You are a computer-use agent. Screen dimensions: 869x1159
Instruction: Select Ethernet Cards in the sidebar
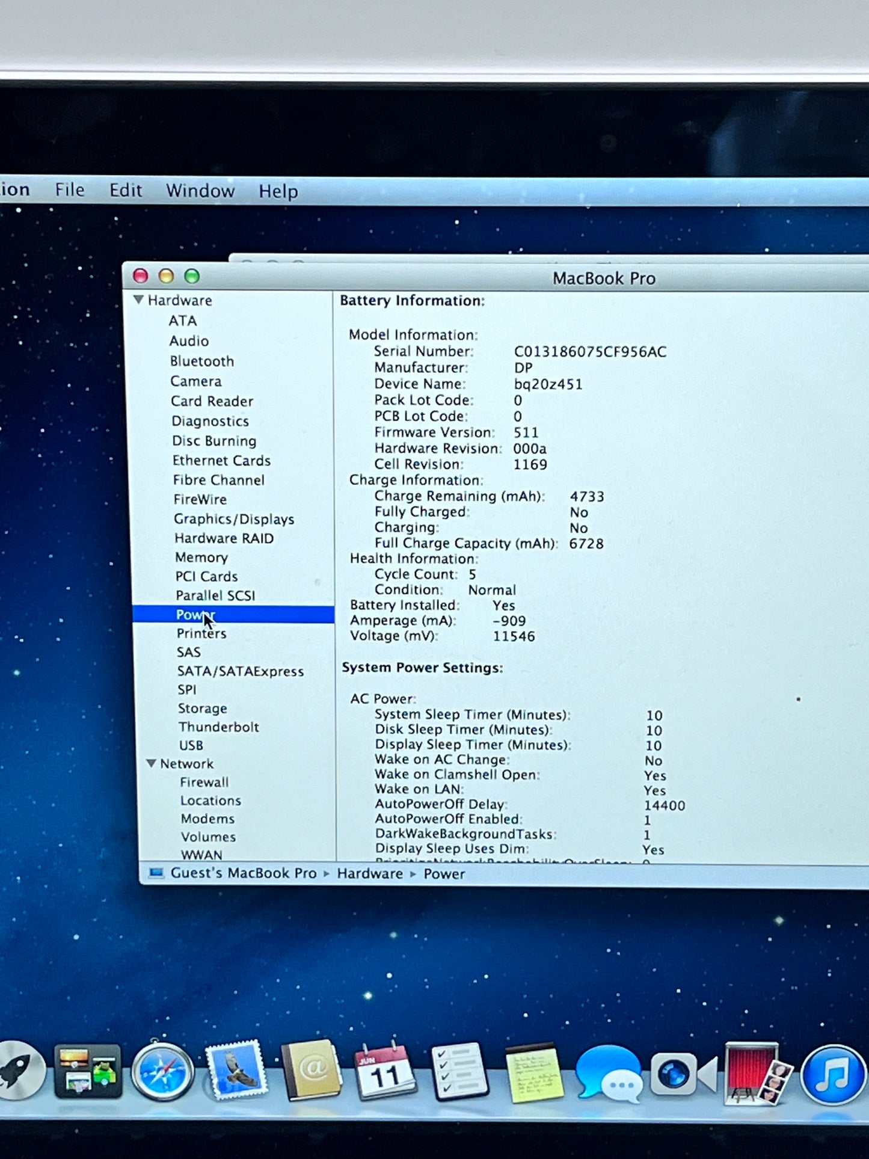[221, 460]
